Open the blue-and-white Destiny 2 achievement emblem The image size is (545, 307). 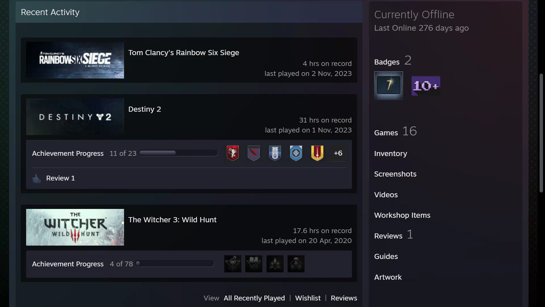pos(275,153)
